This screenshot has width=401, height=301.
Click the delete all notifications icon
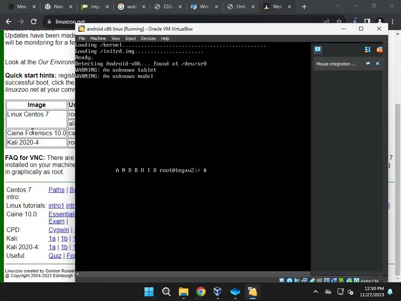[x=379, y=50]
